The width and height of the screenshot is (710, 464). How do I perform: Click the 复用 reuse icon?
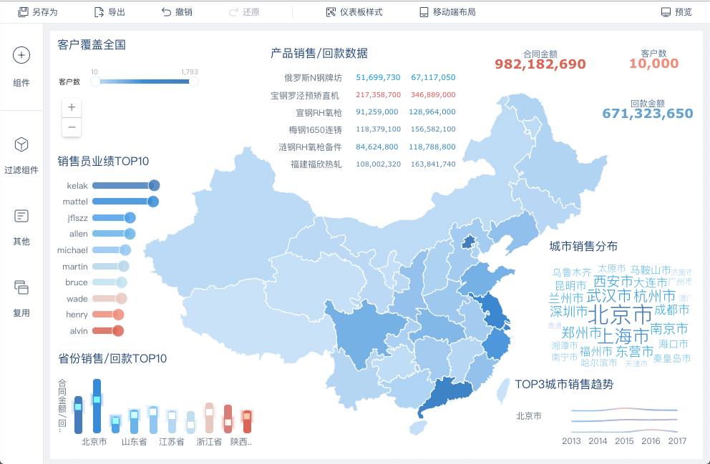21,287
